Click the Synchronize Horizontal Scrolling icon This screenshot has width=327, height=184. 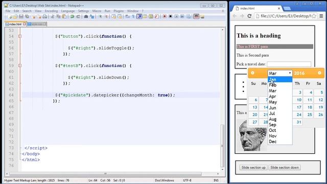[x=120, y=16]
